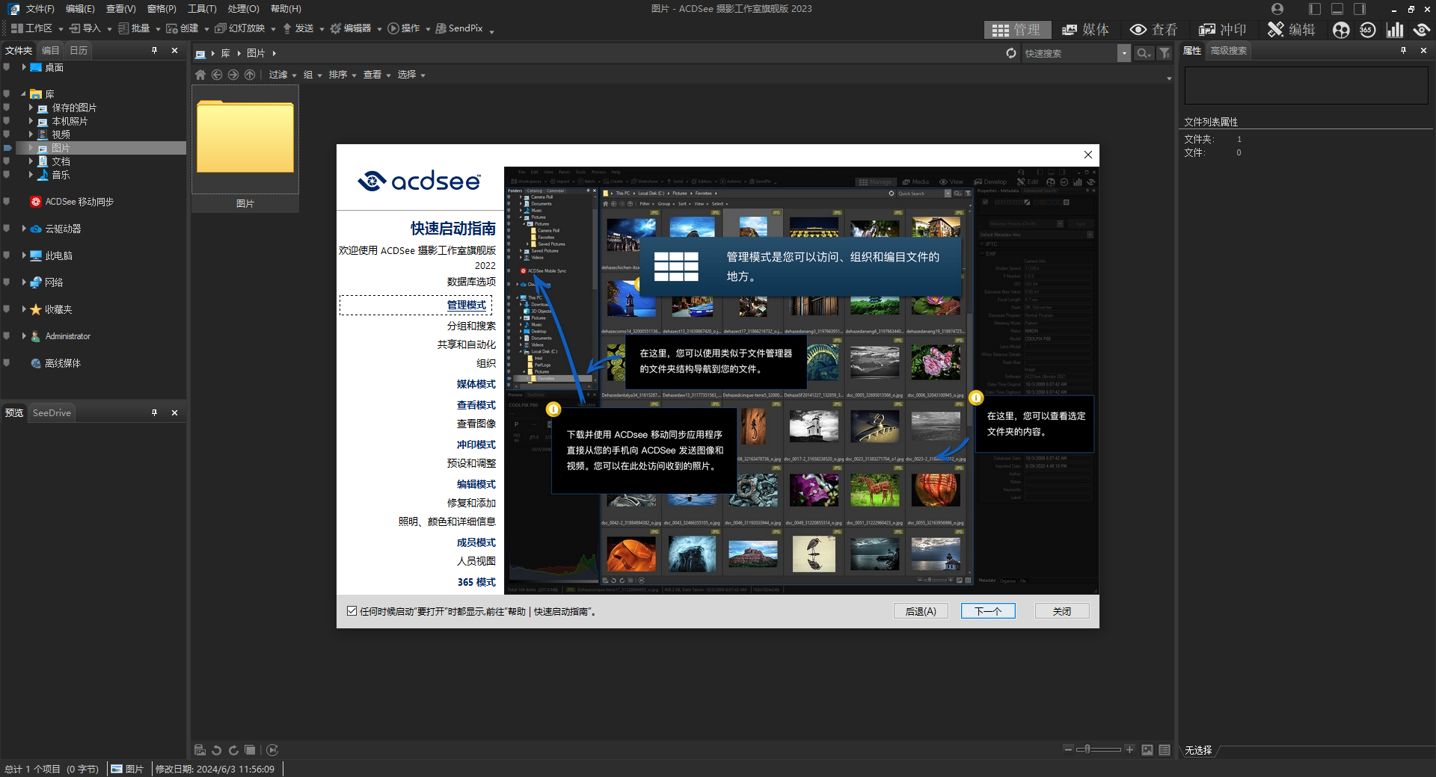Toggle right panel layout icon in title bar
This screenshot has width=1436, height=777.
(x=1360, y=9)
